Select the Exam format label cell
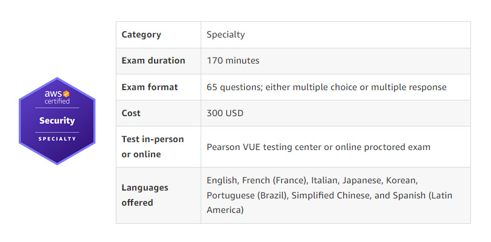The width and height of the screenshot is (491, 242). [x=158, y=87]
